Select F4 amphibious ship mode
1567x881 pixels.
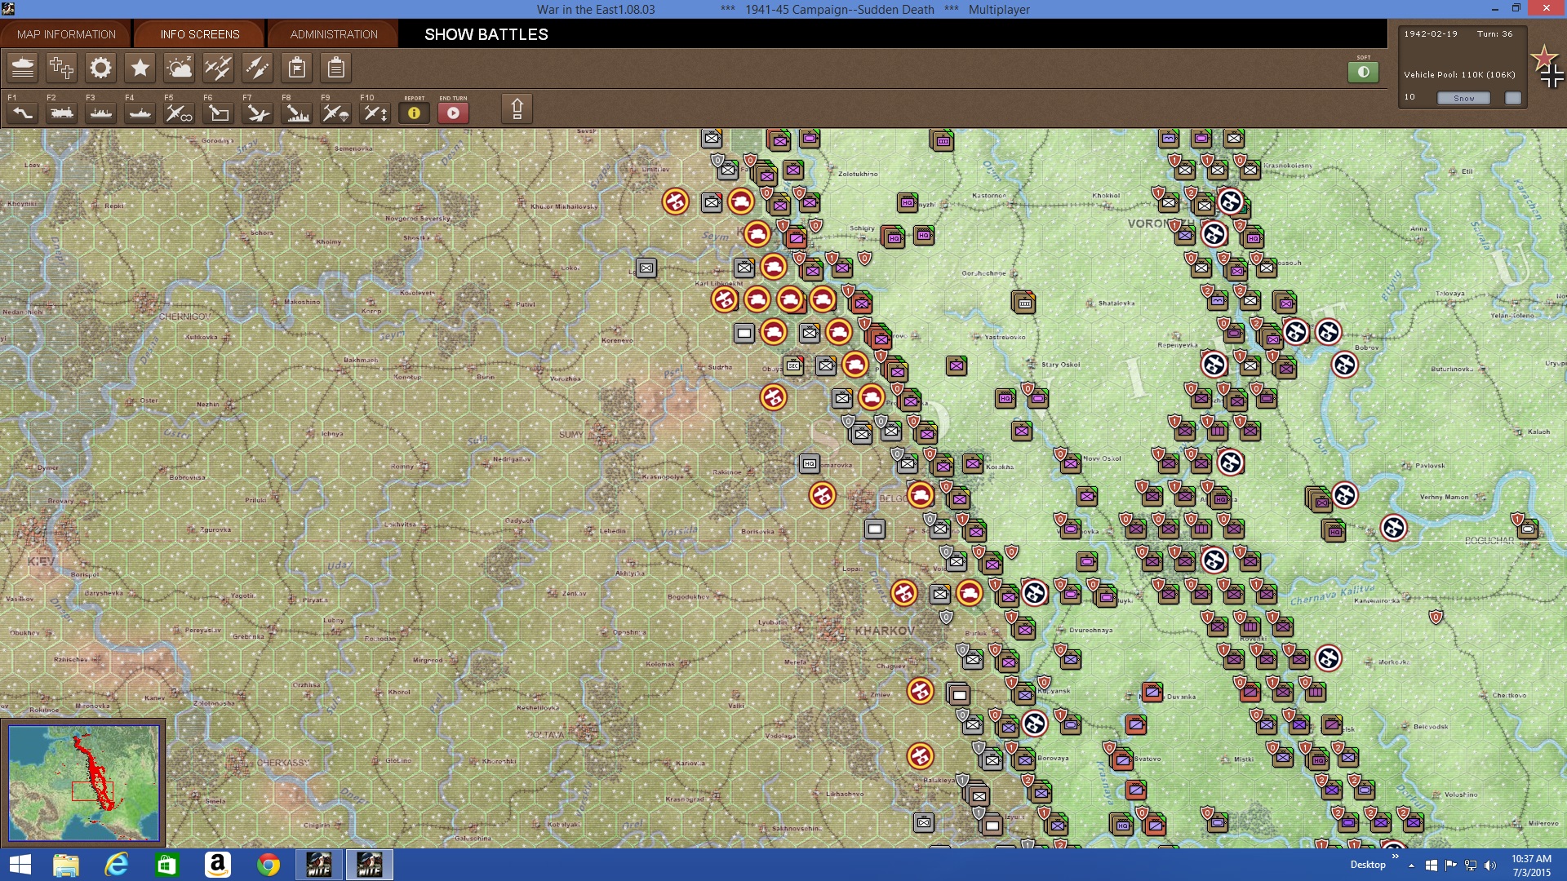[140, 113]
